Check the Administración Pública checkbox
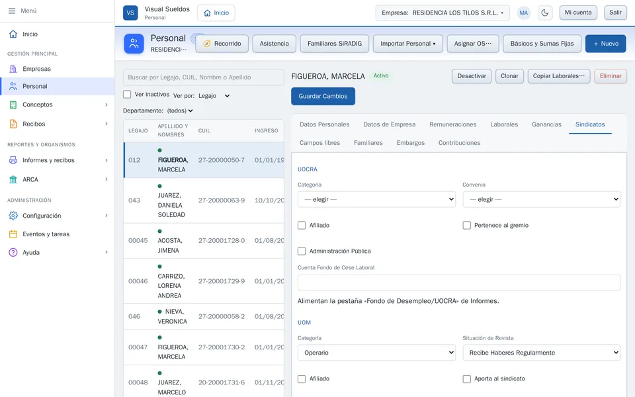Viewport: 635px width, 397px height. pyautogui.click(x=302, y=251)
